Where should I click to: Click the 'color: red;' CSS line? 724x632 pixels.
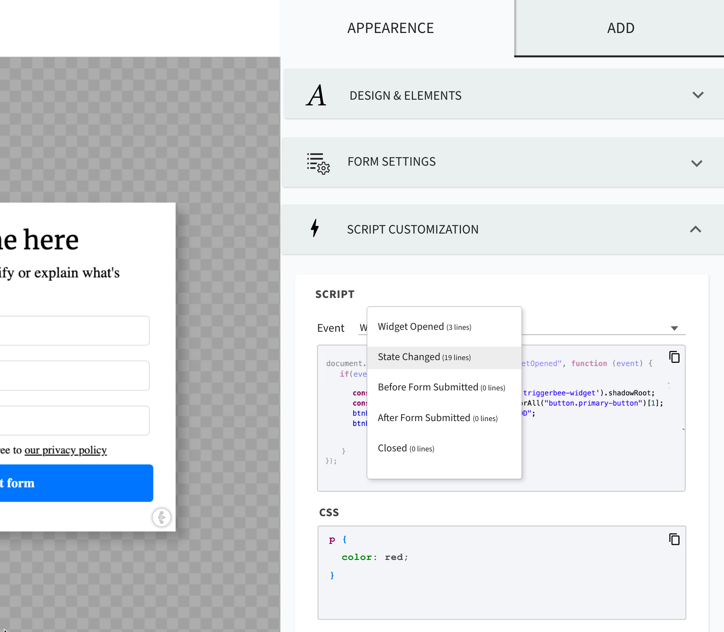[x=375, y=557]
